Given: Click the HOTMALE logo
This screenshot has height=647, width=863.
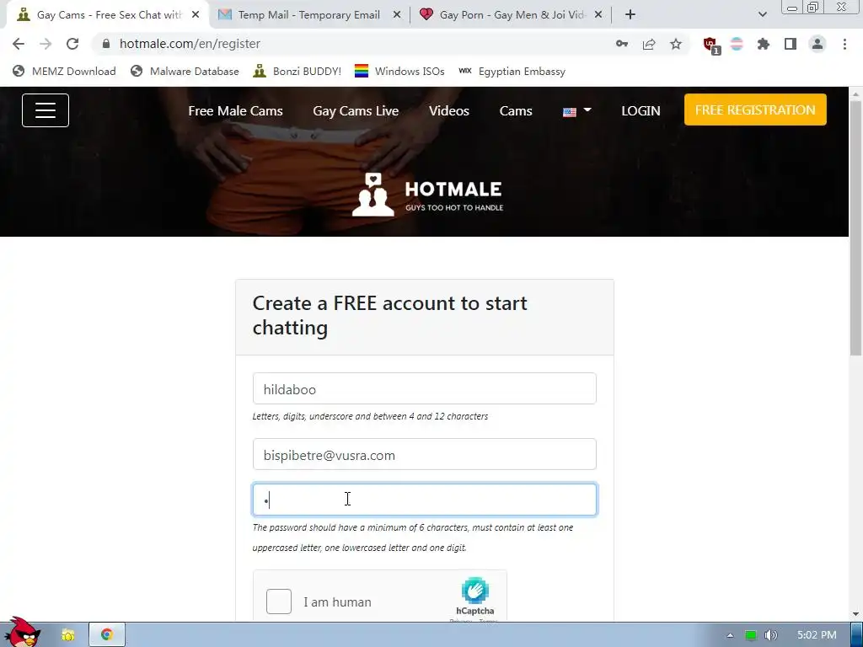Looking at the screenshot, I should 427,195.
